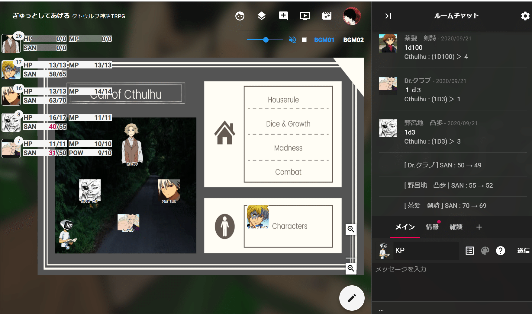Zoom in with magnifier plus icon
532x314 pixels.
(x=351, y=229)
